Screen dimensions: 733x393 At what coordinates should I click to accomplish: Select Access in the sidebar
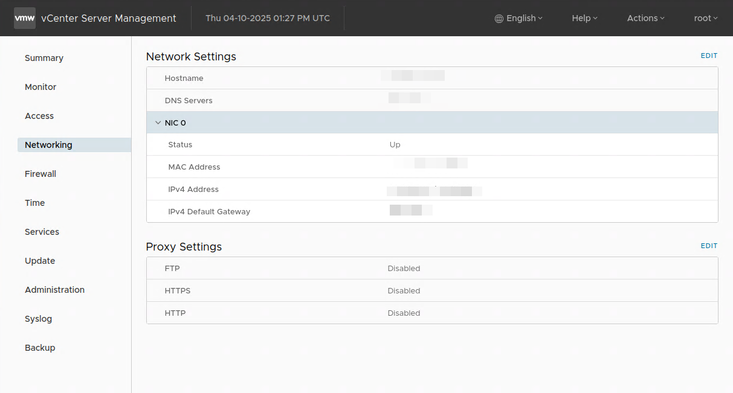click(x=39, y=116)
